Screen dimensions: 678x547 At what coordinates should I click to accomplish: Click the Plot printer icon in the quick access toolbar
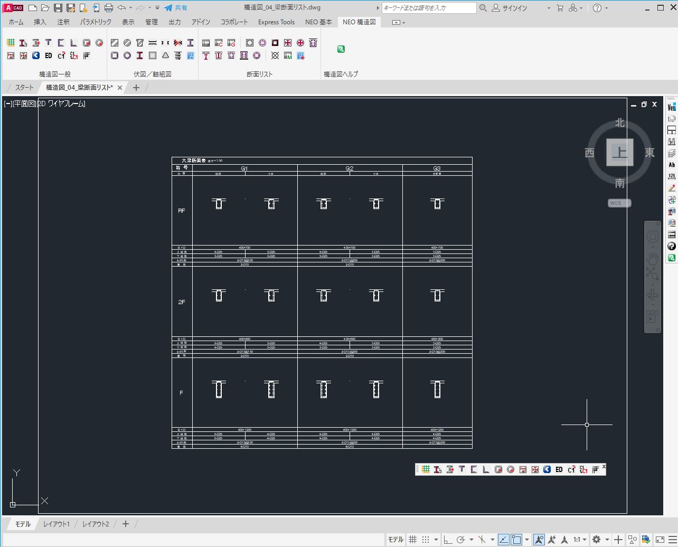109,8
